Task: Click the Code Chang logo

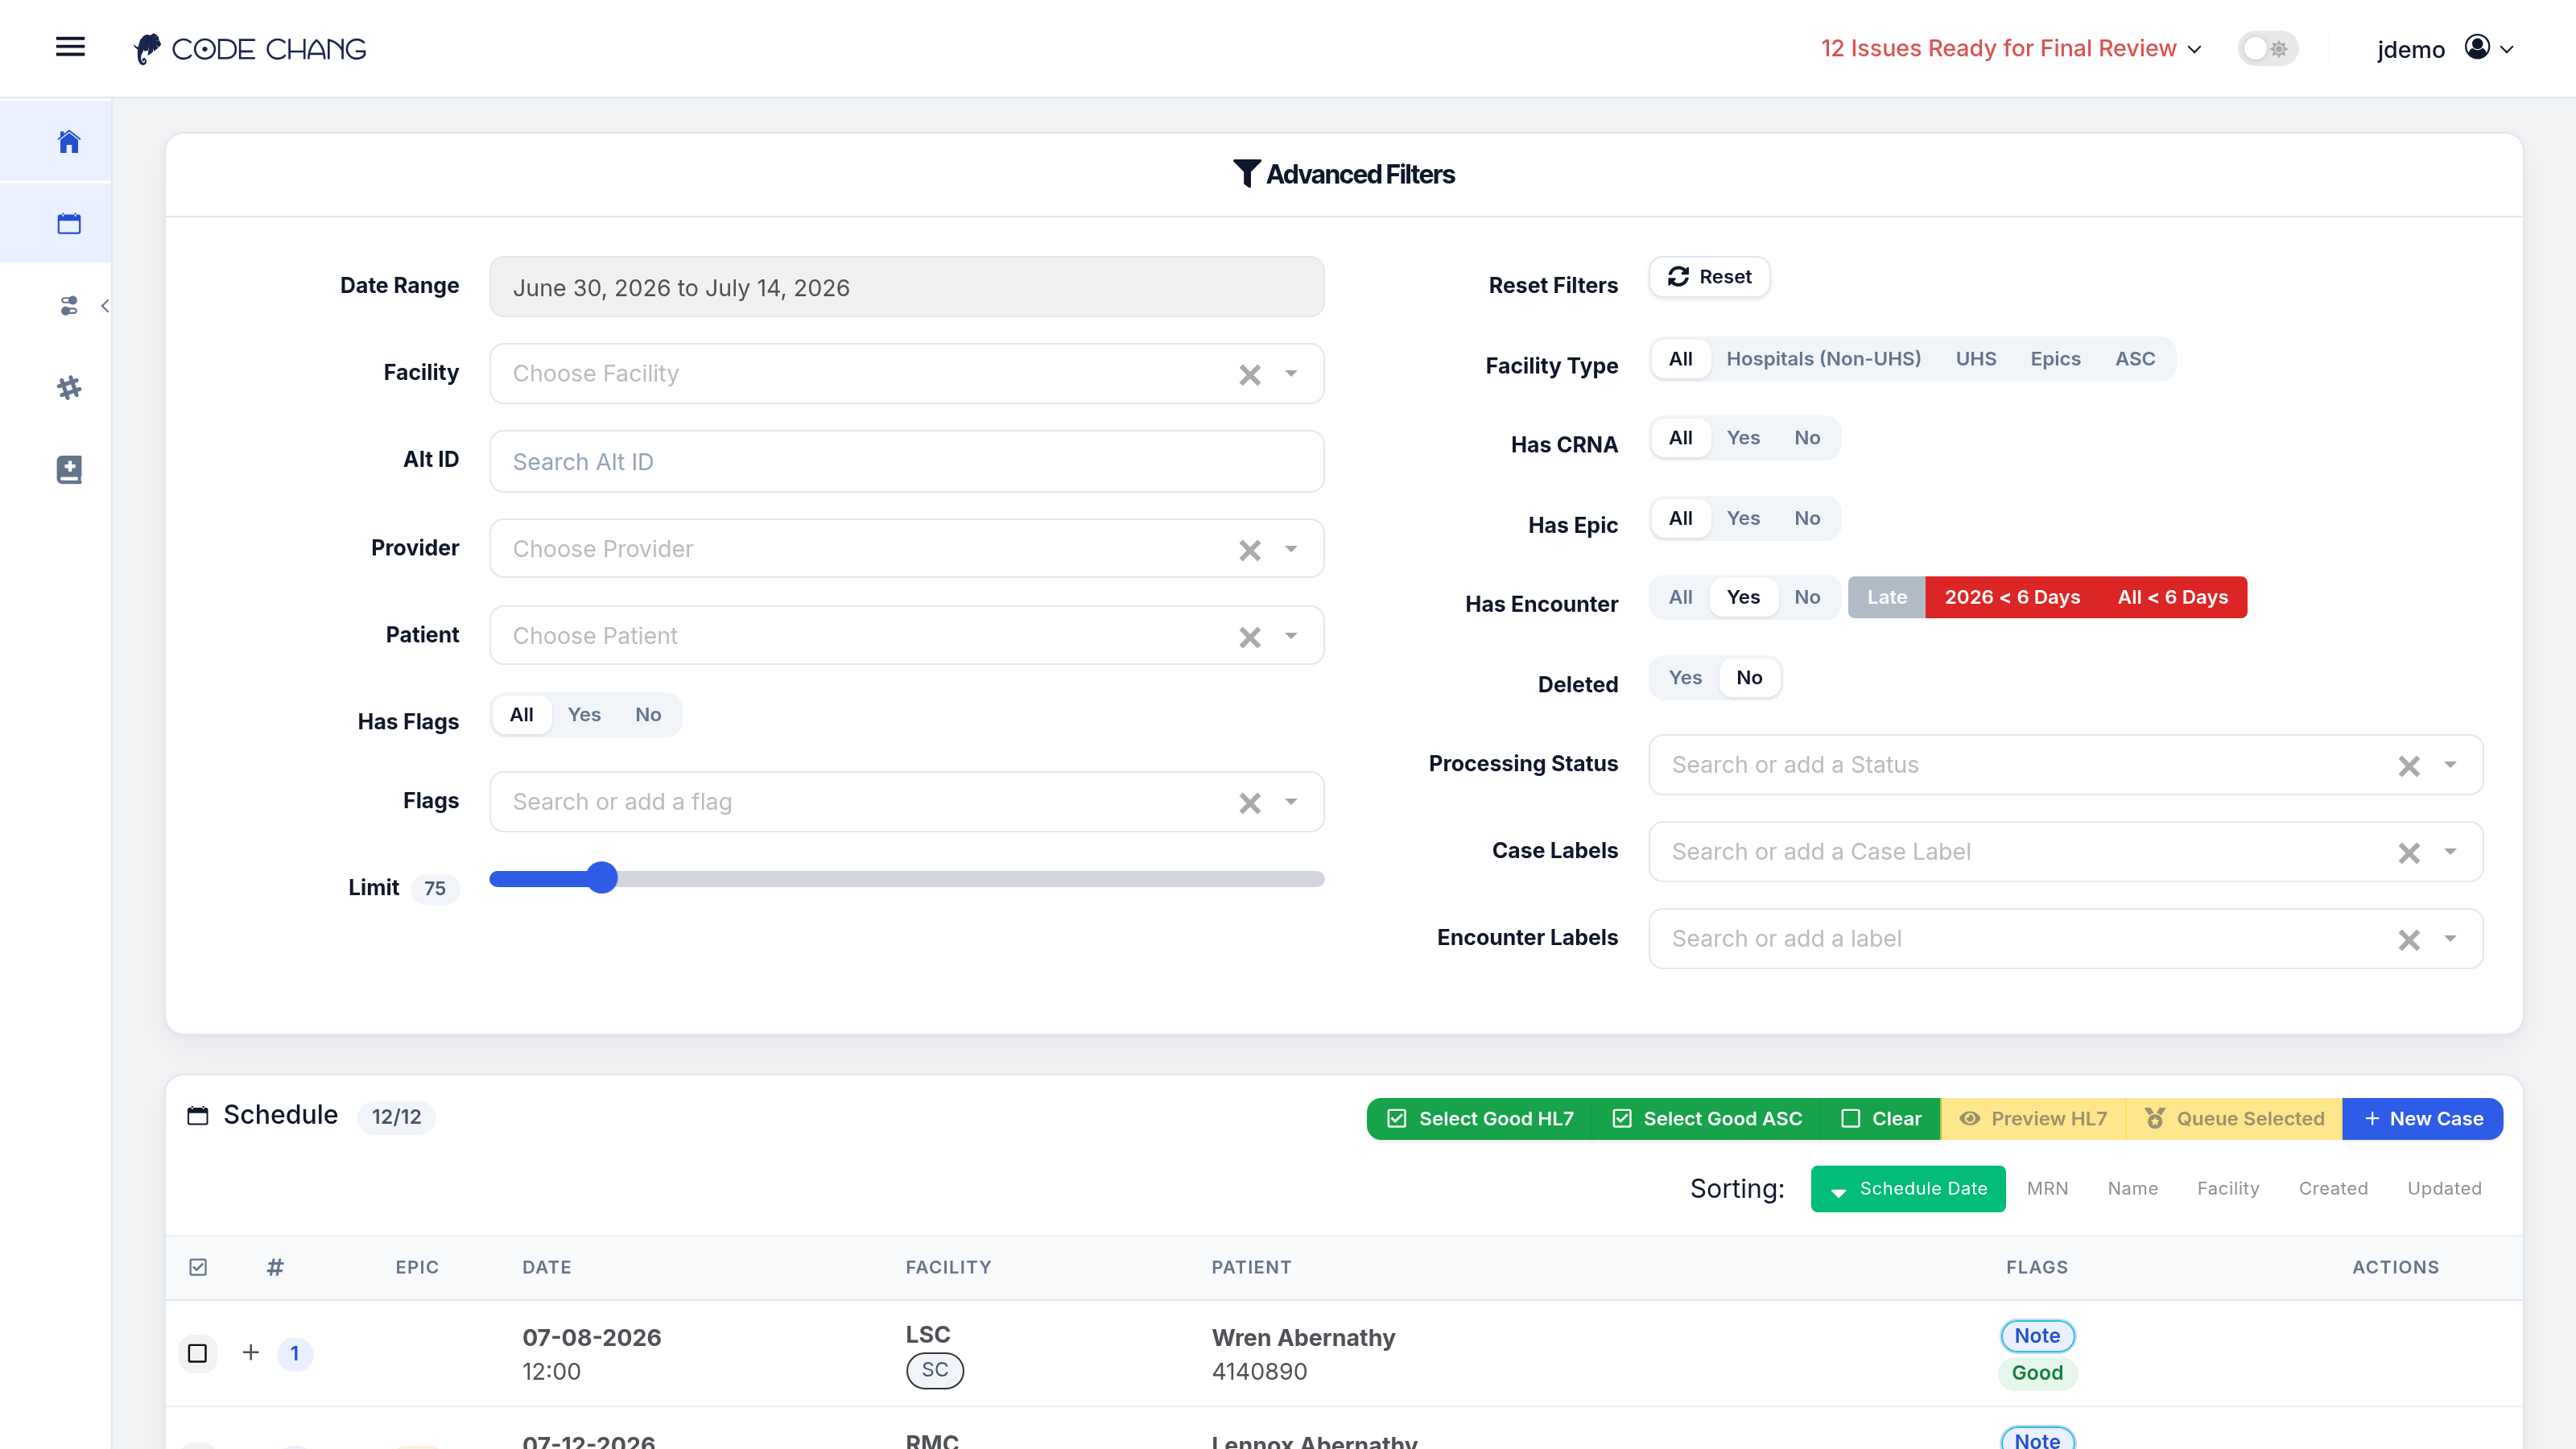Action: click(x=250, y=48)
